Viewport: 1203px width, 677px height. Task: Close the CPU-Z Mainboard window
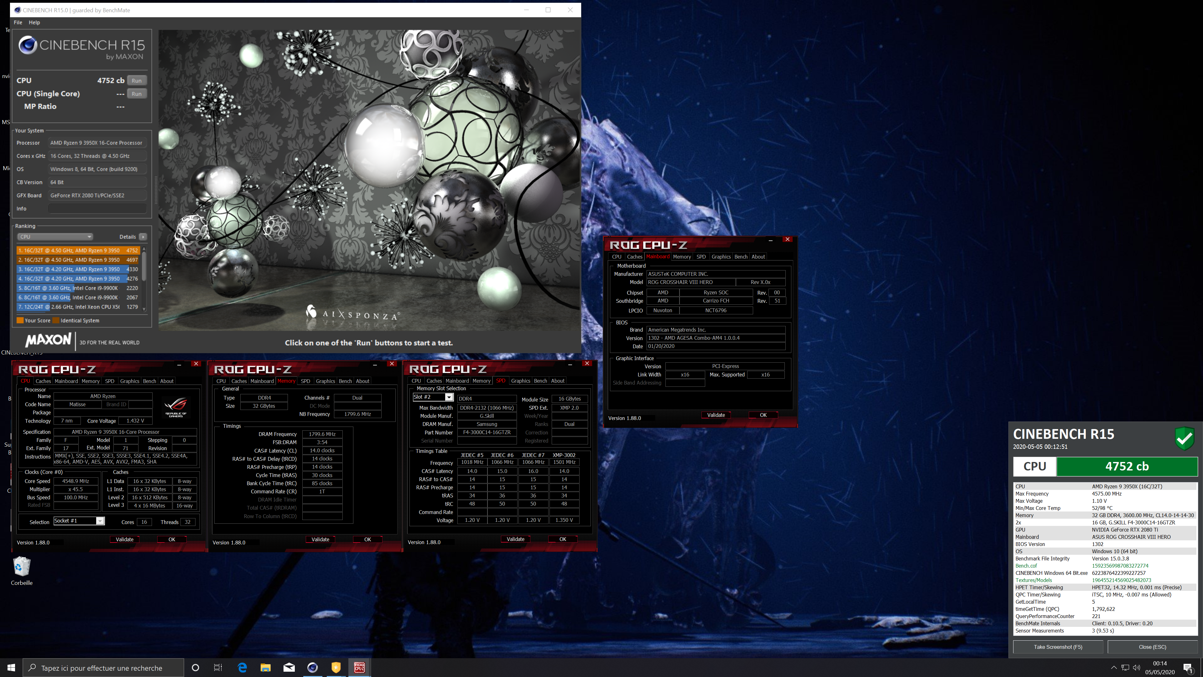click(x=787, y=239)
